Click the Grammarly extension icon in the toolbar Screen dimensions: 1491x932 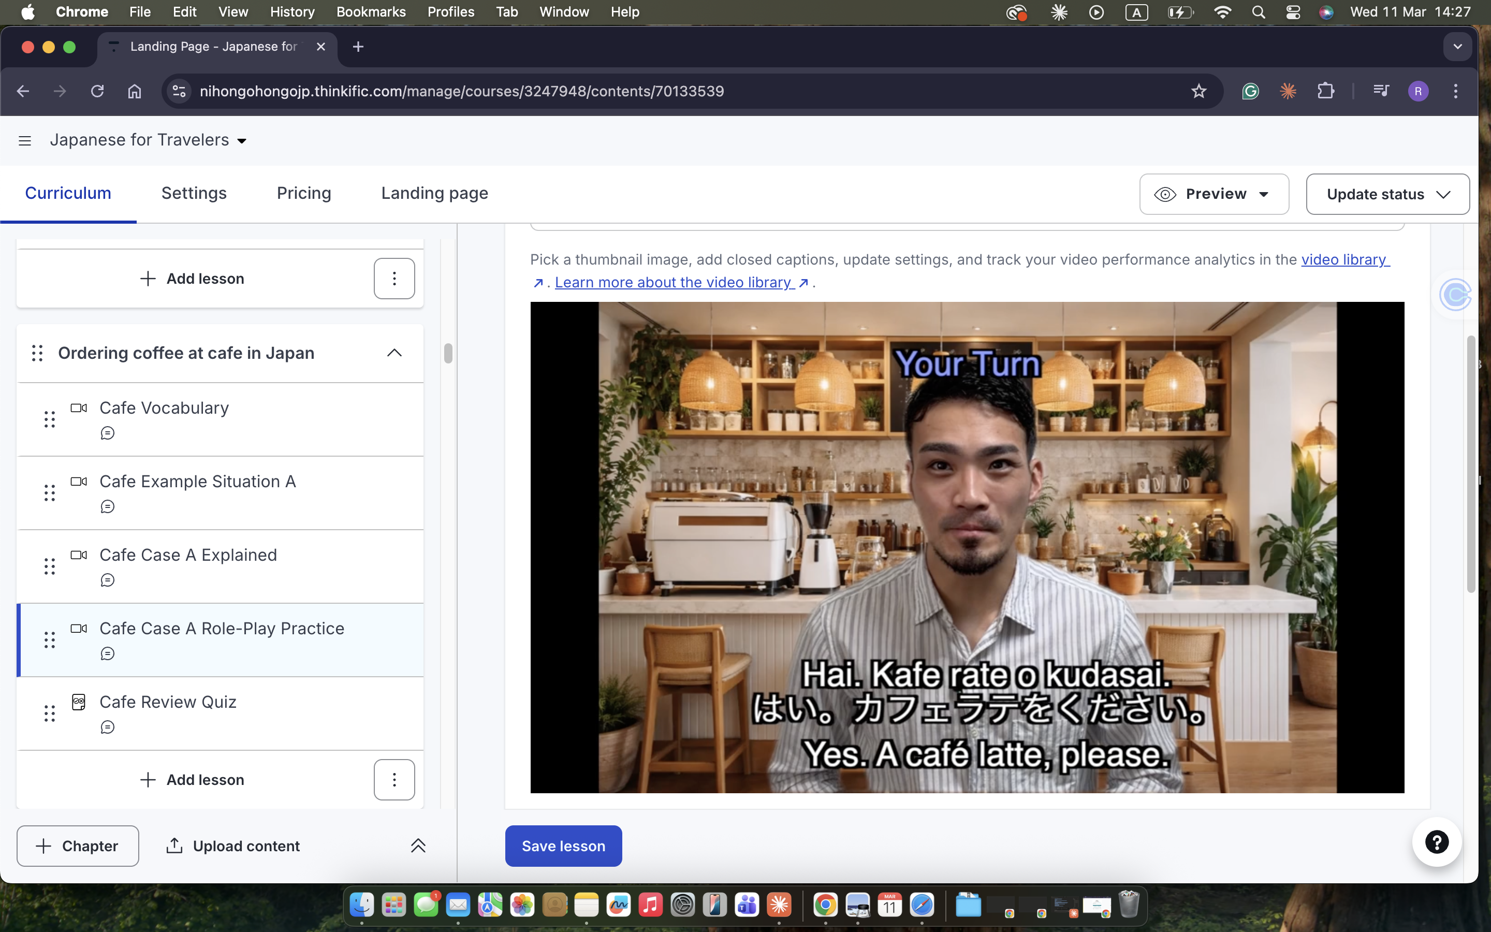point(1251,91)
